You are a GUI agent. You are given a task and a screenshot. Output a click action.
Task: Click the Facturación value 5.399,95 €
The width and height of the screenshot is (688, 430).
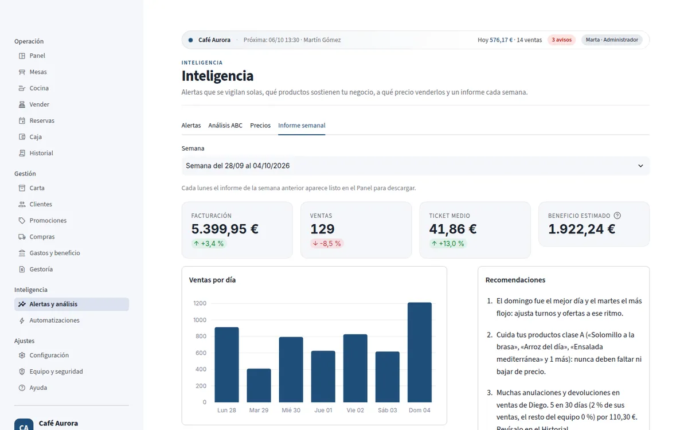click(225, 229)
